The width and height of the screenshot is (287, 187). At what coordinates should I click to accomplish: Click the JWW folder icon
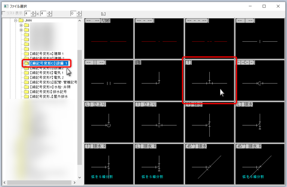click(x=21, y=20)
